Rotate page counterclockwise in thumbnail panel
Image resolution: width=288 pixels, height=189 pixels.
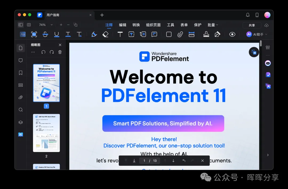[43, 52]
